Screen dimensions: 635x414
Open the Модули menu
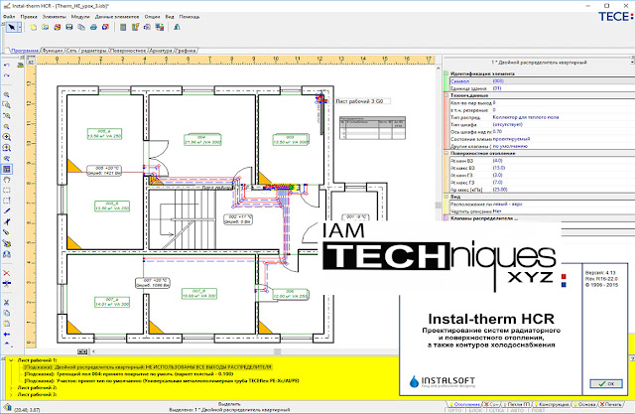[x=80, y=17]
